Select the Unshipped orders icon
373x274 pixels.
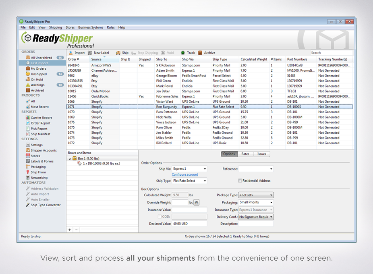[x=28, y=74]
